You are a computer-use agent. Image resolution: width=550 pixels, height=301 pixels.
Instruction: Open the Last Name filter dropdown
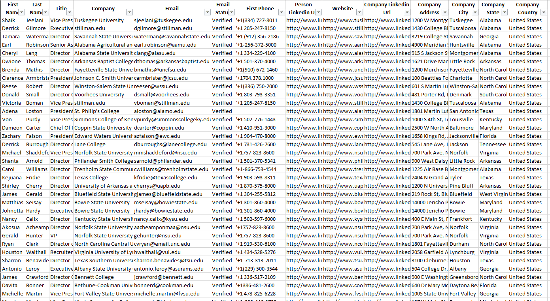[x=46, y=12]
